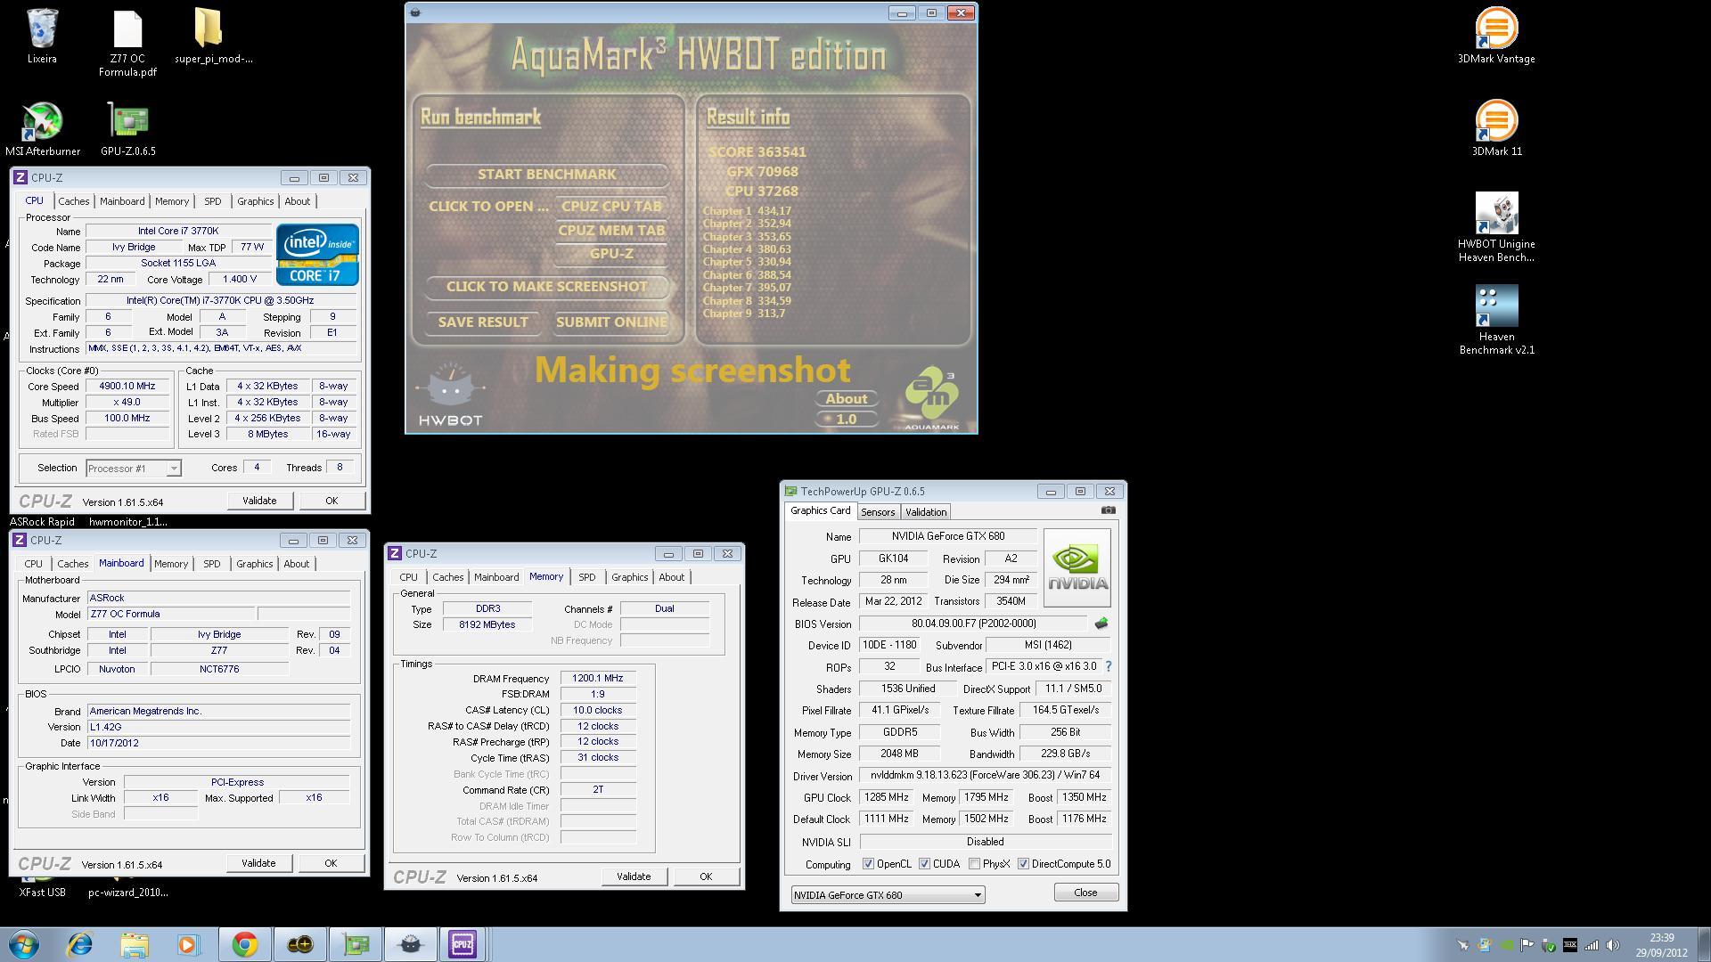
Task: Launch Heaven Benchmark v2.1 shortcut
Action: point(1496,320)
